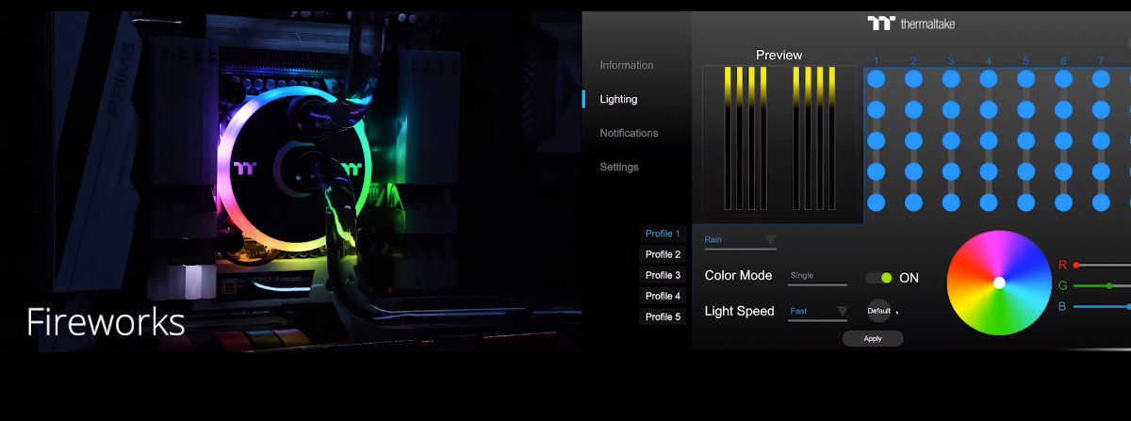Select the top LED dot in column 4
The height and width of the screenshot is (421, 1131).
pos(989,79)
